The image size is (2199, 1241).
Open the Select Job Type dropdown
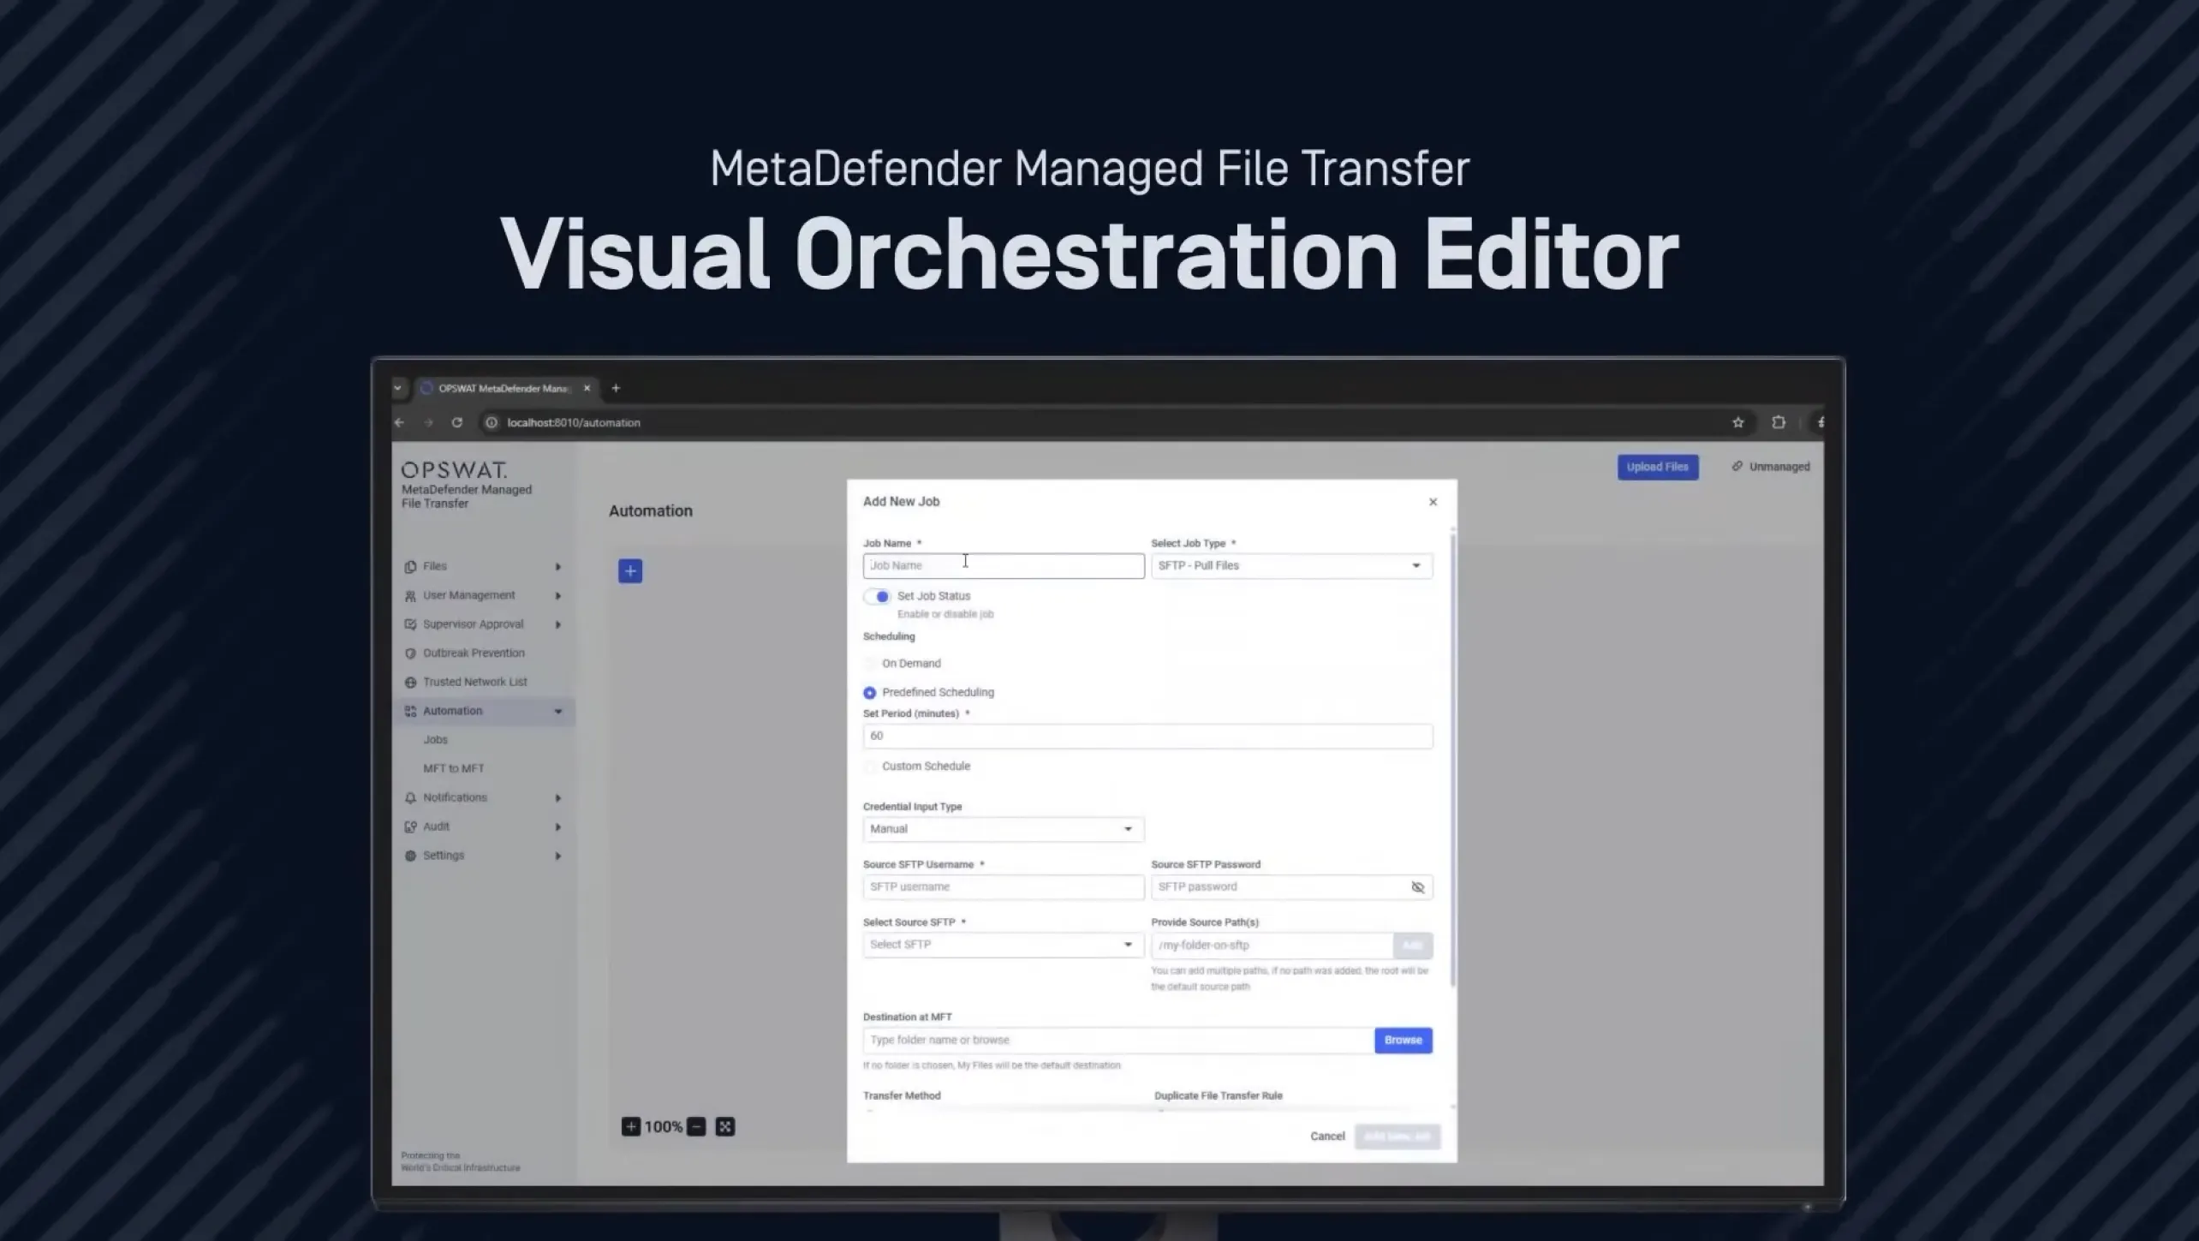click(1290, 566)
